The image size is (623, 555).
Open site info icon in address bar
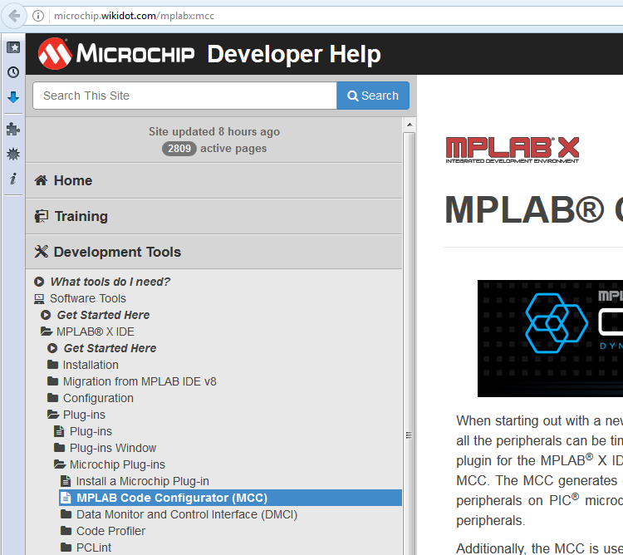coord(38,16)
